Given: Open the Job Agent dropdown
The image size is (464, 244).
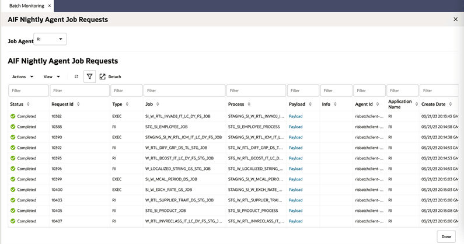Looking at the screenshot, I should click(x=50, y=39).
